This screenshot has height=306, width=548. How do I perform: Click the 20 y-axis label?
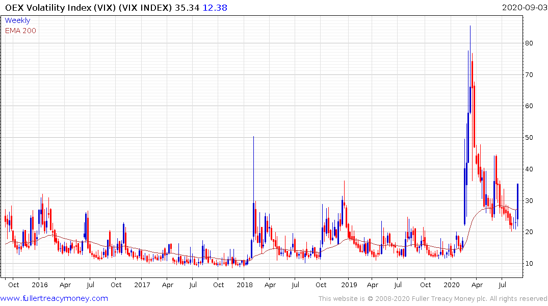pyautogui.click(x=529, y=232)
